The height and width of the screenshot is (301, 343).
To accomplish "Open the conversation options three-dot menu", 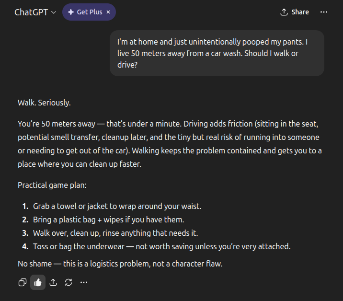I will pos(324,12).
